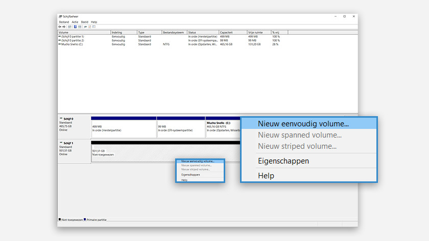
Task: Open Help in the top menu bar
Action: (94, 22)
